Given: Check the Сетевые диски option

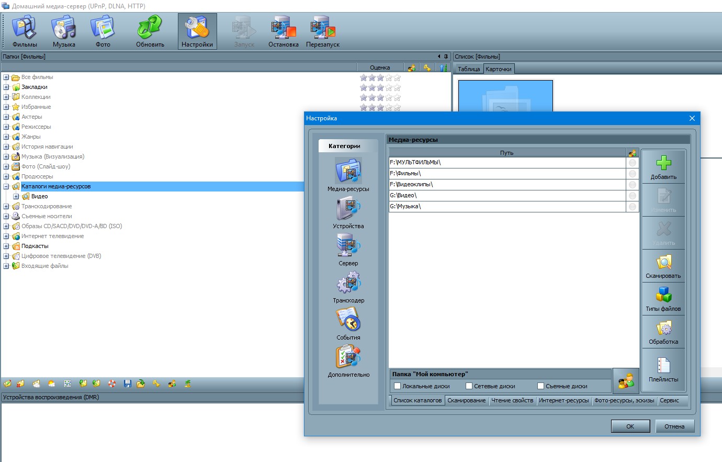Looking at the screenshot, I should [x=469, y=386].
